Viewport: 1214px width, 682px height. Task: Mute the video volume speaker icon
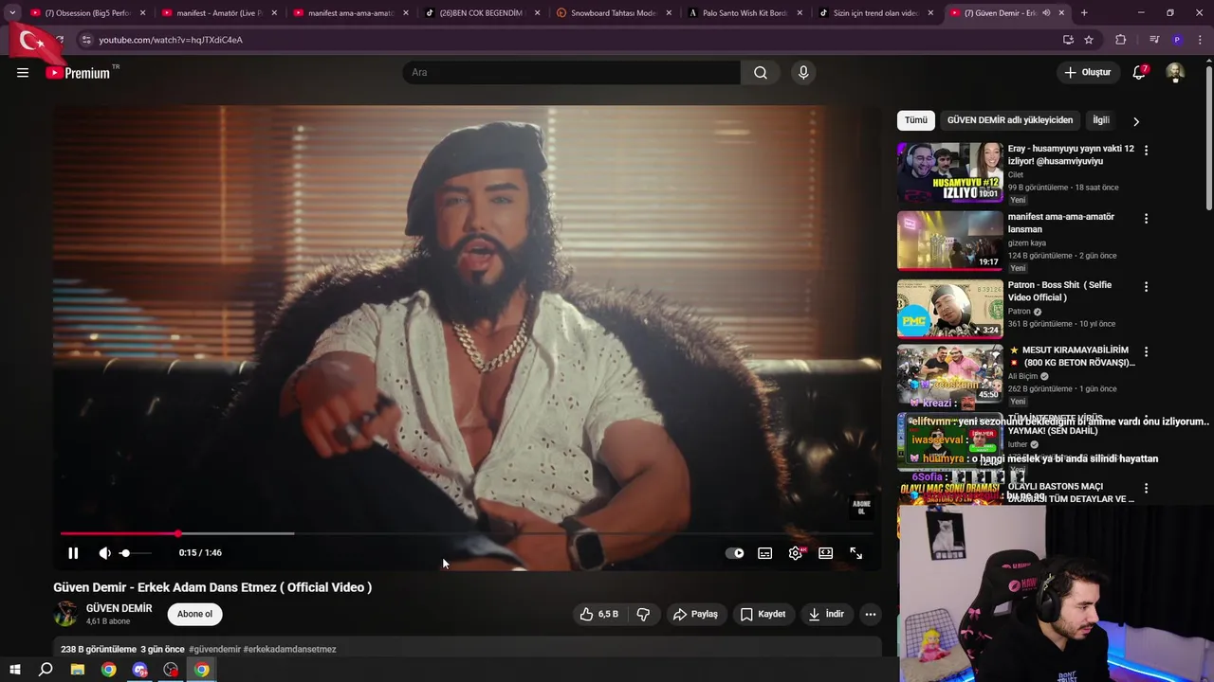coord(104,553)
